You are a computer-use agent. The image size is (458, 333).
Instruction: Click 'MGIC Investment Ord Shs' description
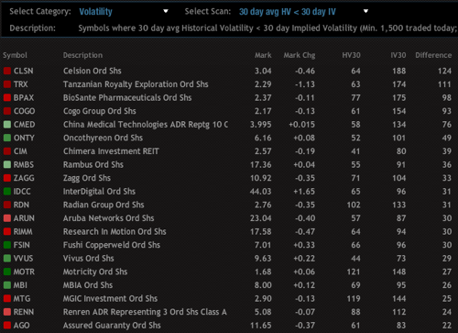[x=110, y=299]
